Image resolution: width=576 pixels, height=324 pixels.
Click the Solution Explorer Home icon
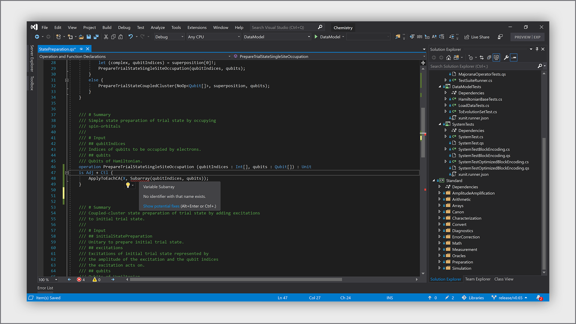448,57
